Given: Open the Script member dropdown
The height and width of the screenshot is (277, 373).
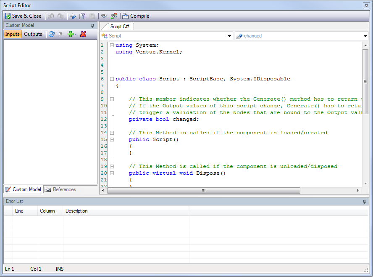Looking at the screenshot, I should pos(229,36).
